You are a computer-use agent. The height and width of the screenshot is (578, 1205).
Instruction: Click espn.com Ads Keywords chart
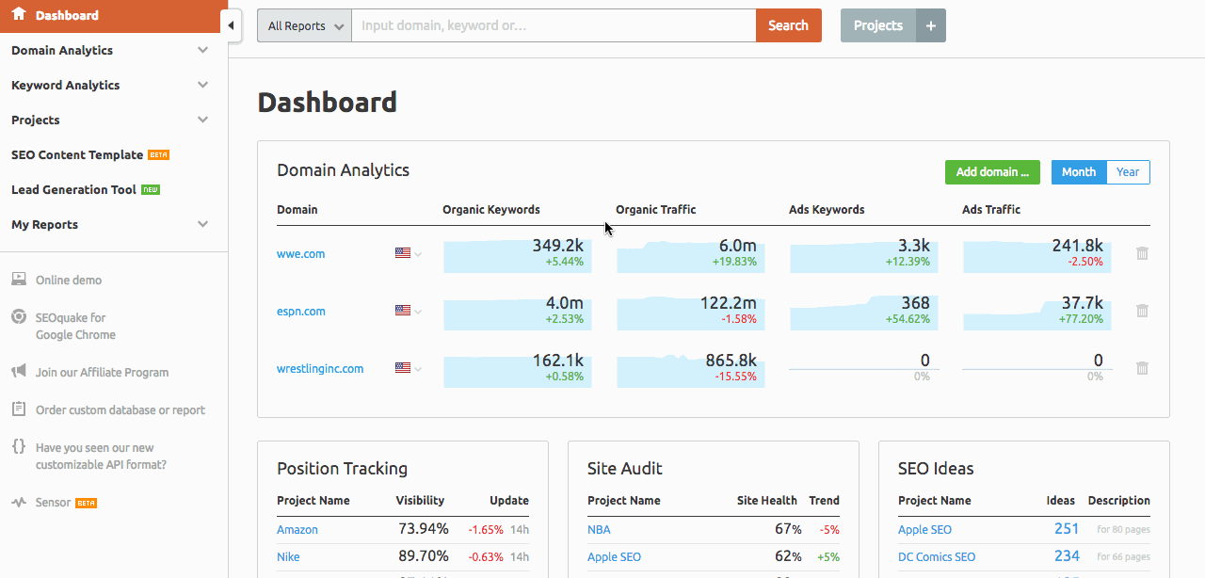tap(863, 312)
